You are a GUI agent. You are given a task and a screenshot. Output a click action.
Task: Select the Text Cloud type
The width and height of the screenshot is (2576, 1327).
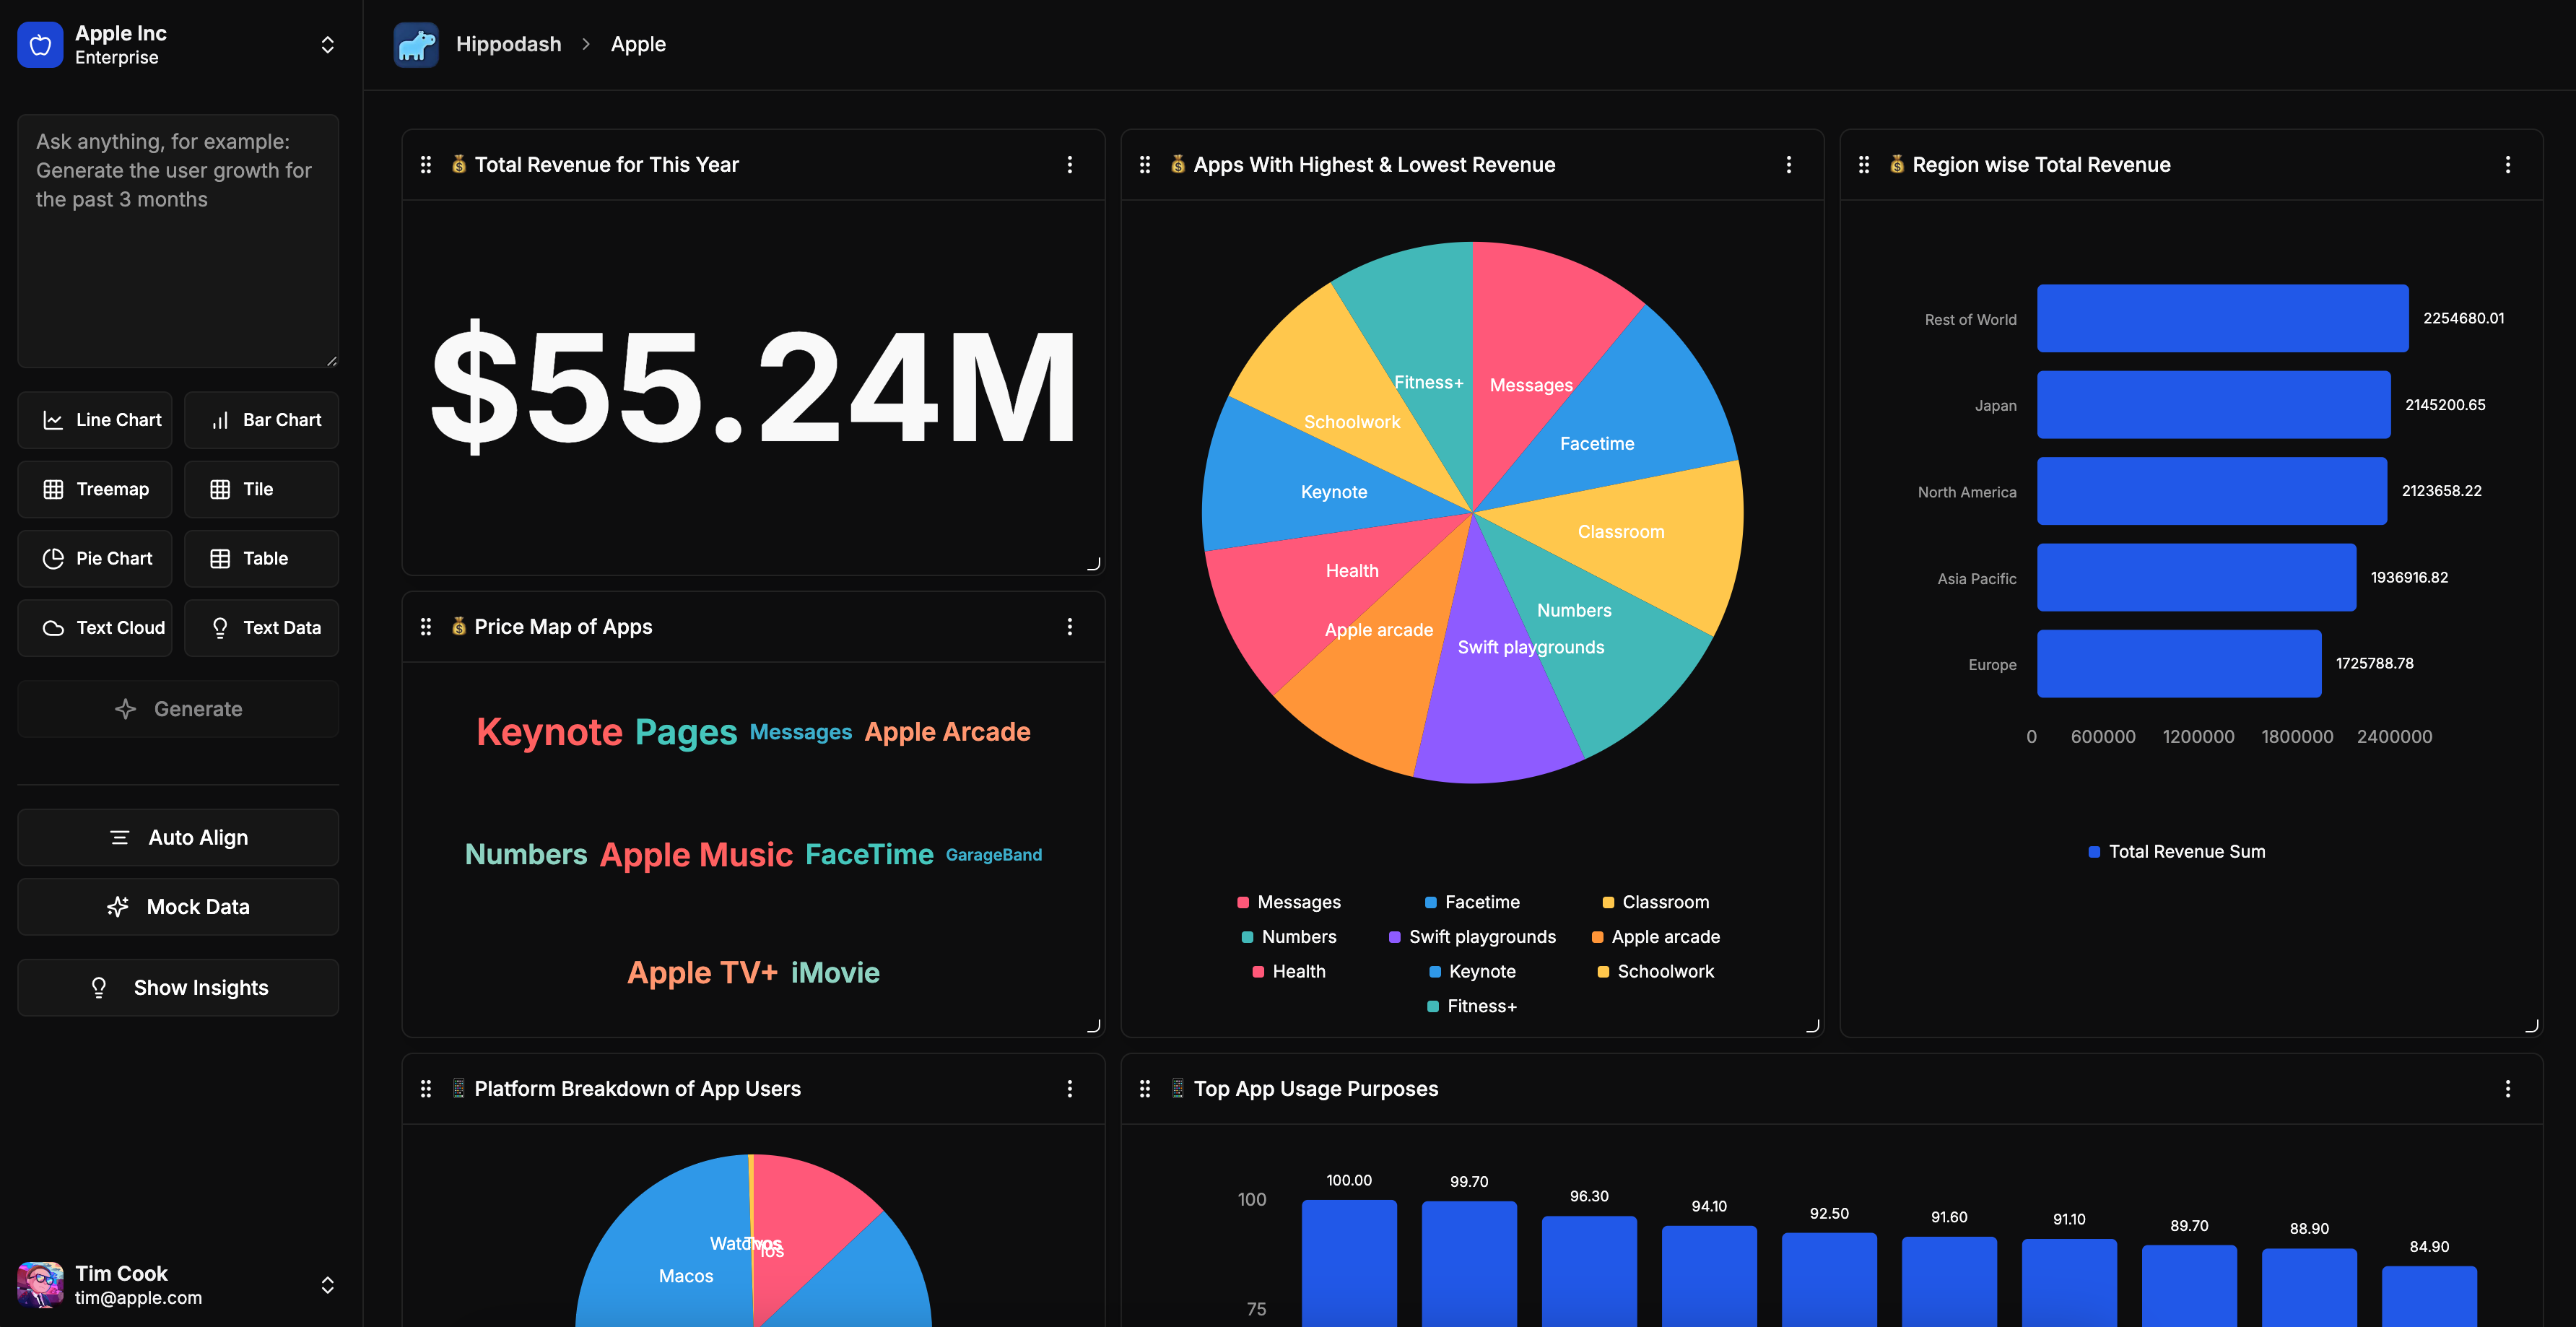pyautogui.click(x=95, y=627)
